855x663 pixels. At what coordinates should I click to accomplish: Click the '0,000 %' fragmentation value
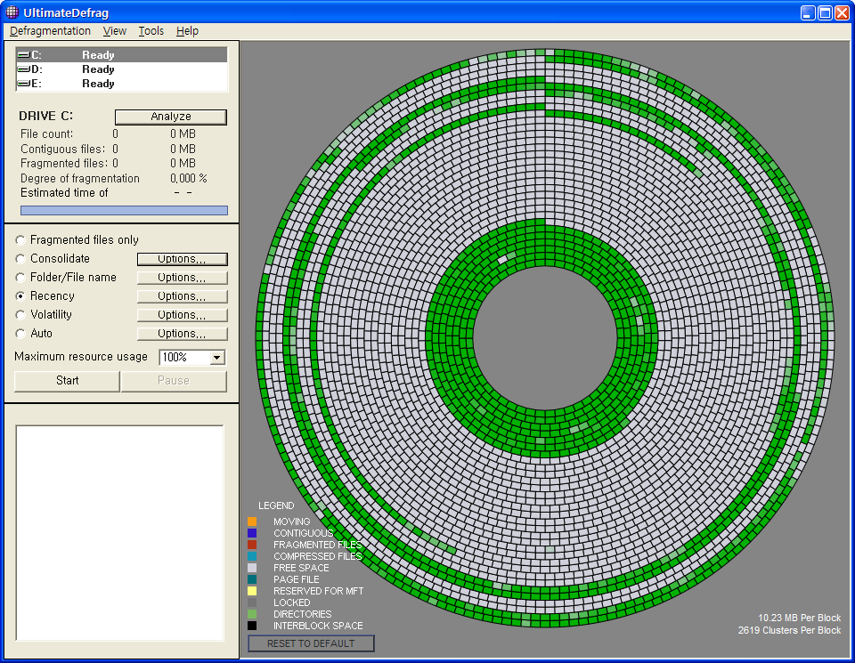point(189,179)
